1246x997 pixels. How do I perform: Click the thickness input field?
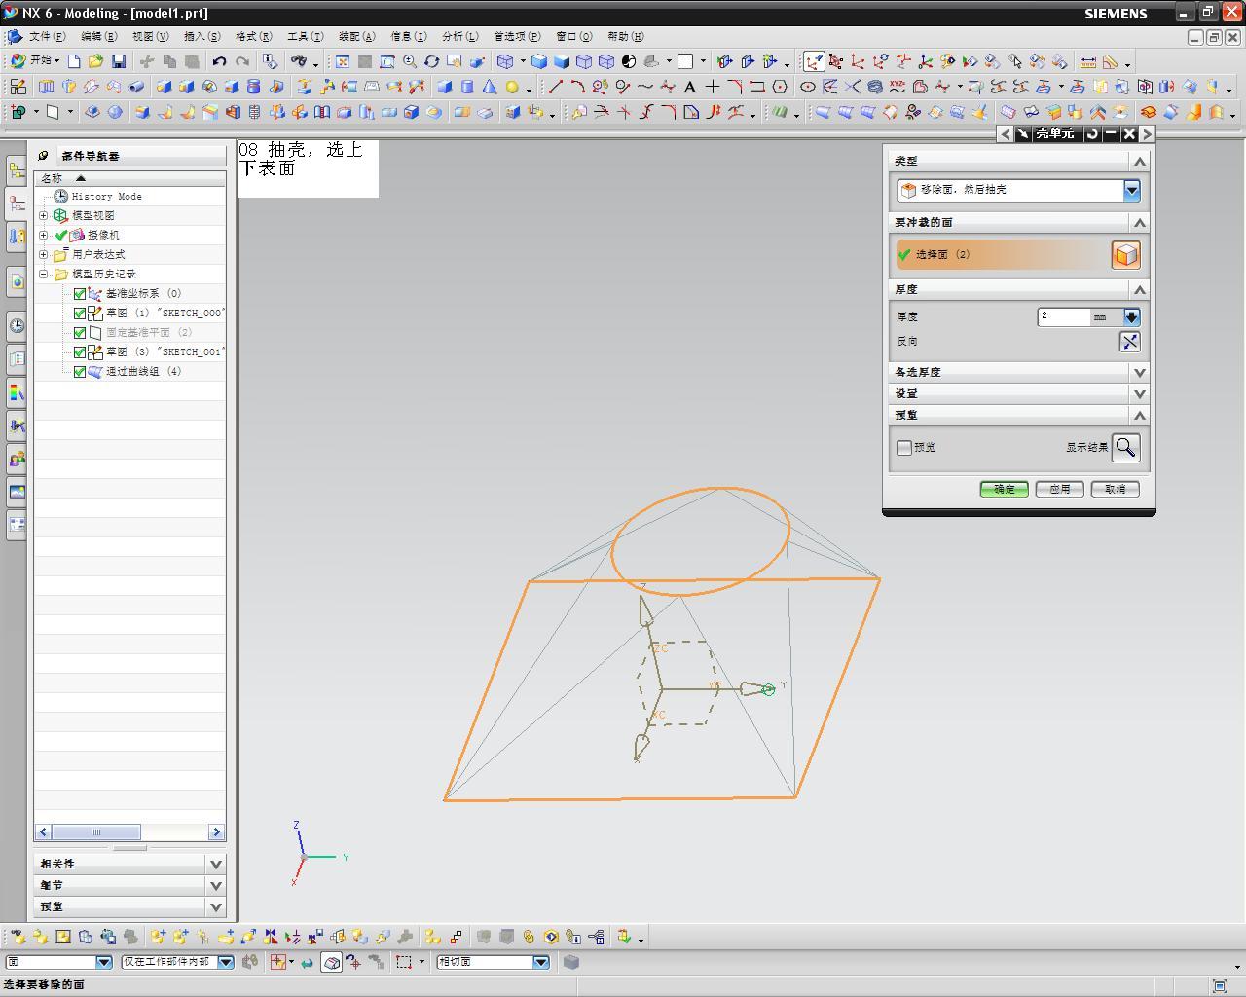pyautogui.click(x=1064, y=316)
